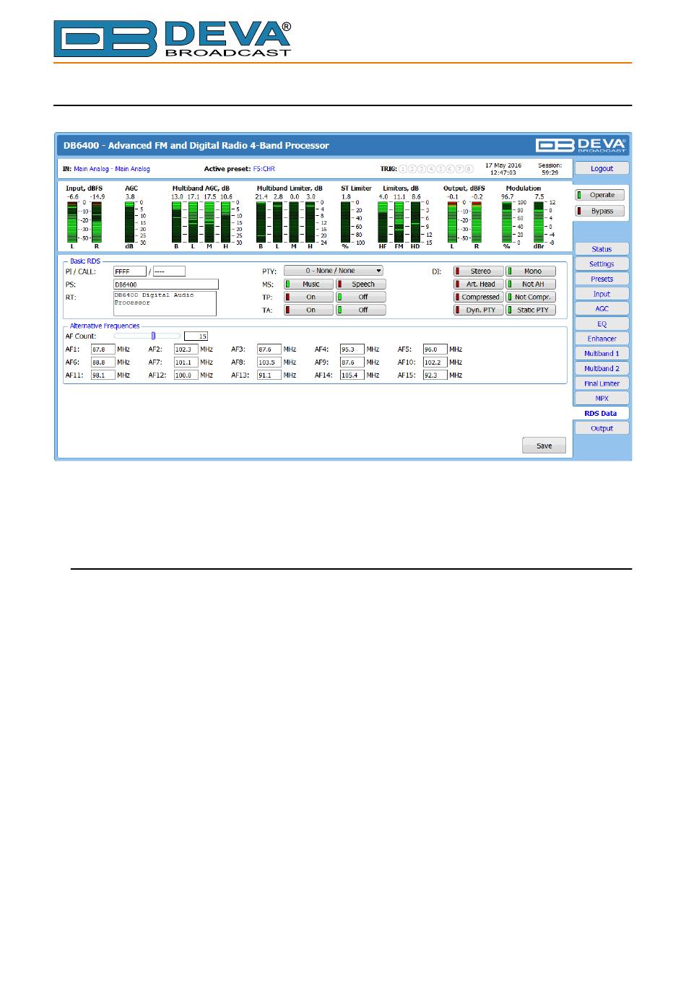This screenshot has height=982, width=686.
Task: Click the PI code field containing FFFF
Action: (130, 271)
